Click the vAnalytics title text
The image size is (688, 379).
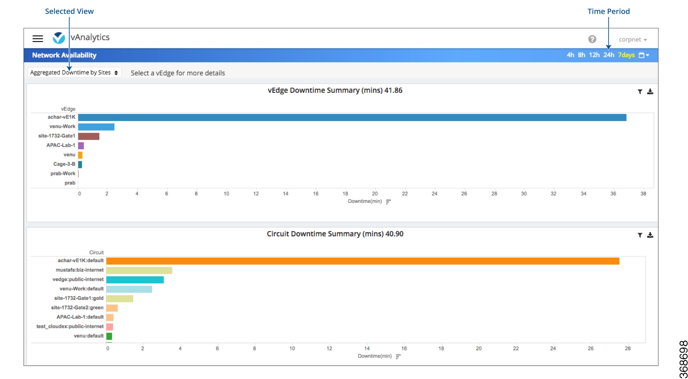click(90, 37)
